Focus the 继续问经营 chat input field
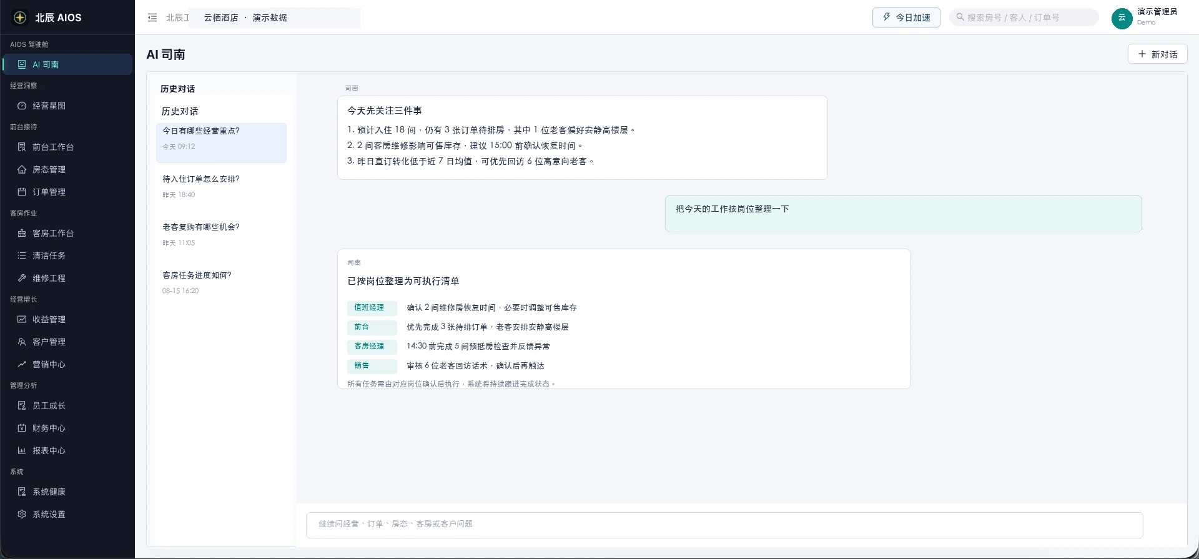Viewport: 1199px width, 559px height. pos(724,525)
